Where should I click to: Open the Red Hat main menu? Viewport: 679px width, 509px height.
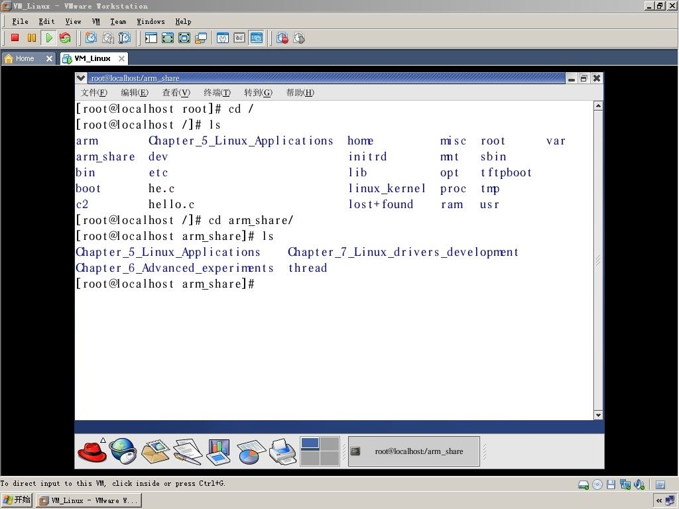[92, 451]
